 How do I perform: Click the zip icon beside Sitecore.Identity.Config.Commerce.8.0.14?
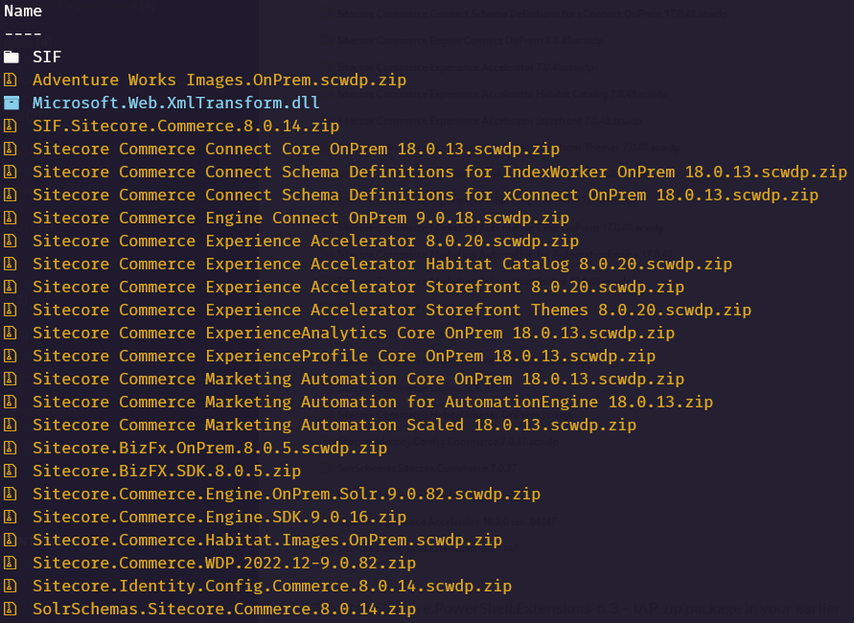[x=10, y=586]
